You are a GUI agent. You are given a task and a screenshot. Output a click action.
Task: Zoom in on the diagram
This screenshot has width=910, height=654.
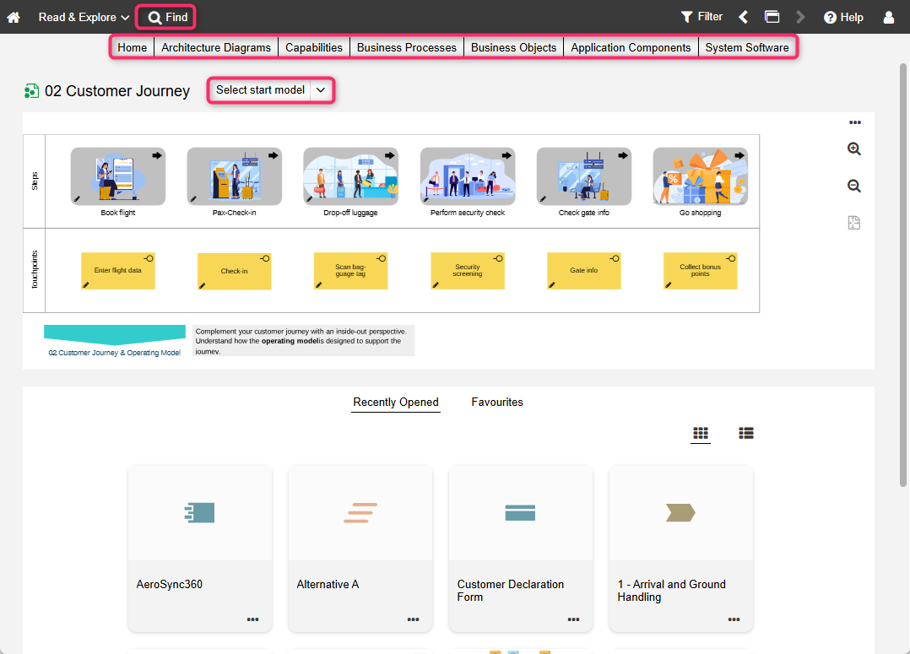854,149
